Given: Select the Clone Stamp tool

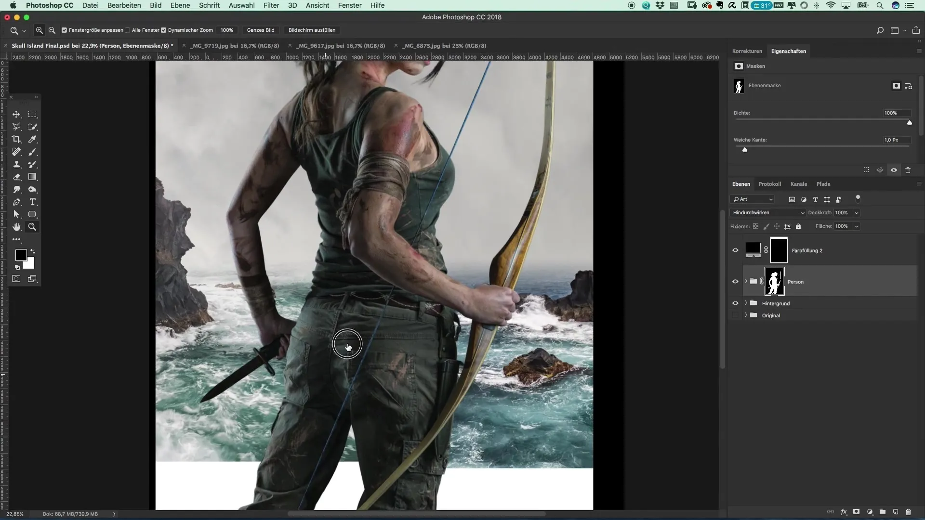Looking at the screenshot, I should [16, 164].
